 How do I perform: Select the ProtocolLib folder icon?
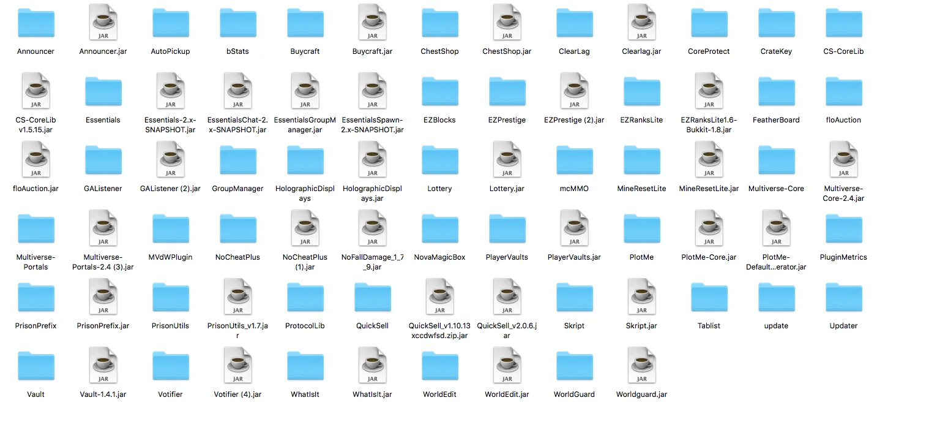tap(305, 298)
